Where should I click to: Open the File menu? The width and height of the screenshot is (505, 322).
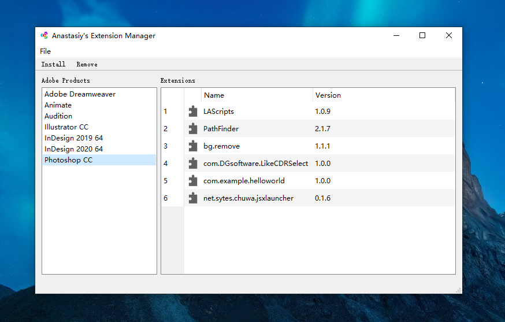click(45, 51)
